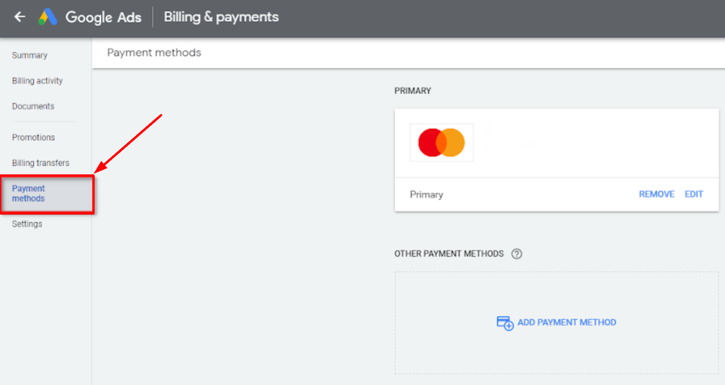The width and height of the screenshot is (725, 385).
Task: Click the add-card icon next to Add Payment Method
Action: pos(505,323)
